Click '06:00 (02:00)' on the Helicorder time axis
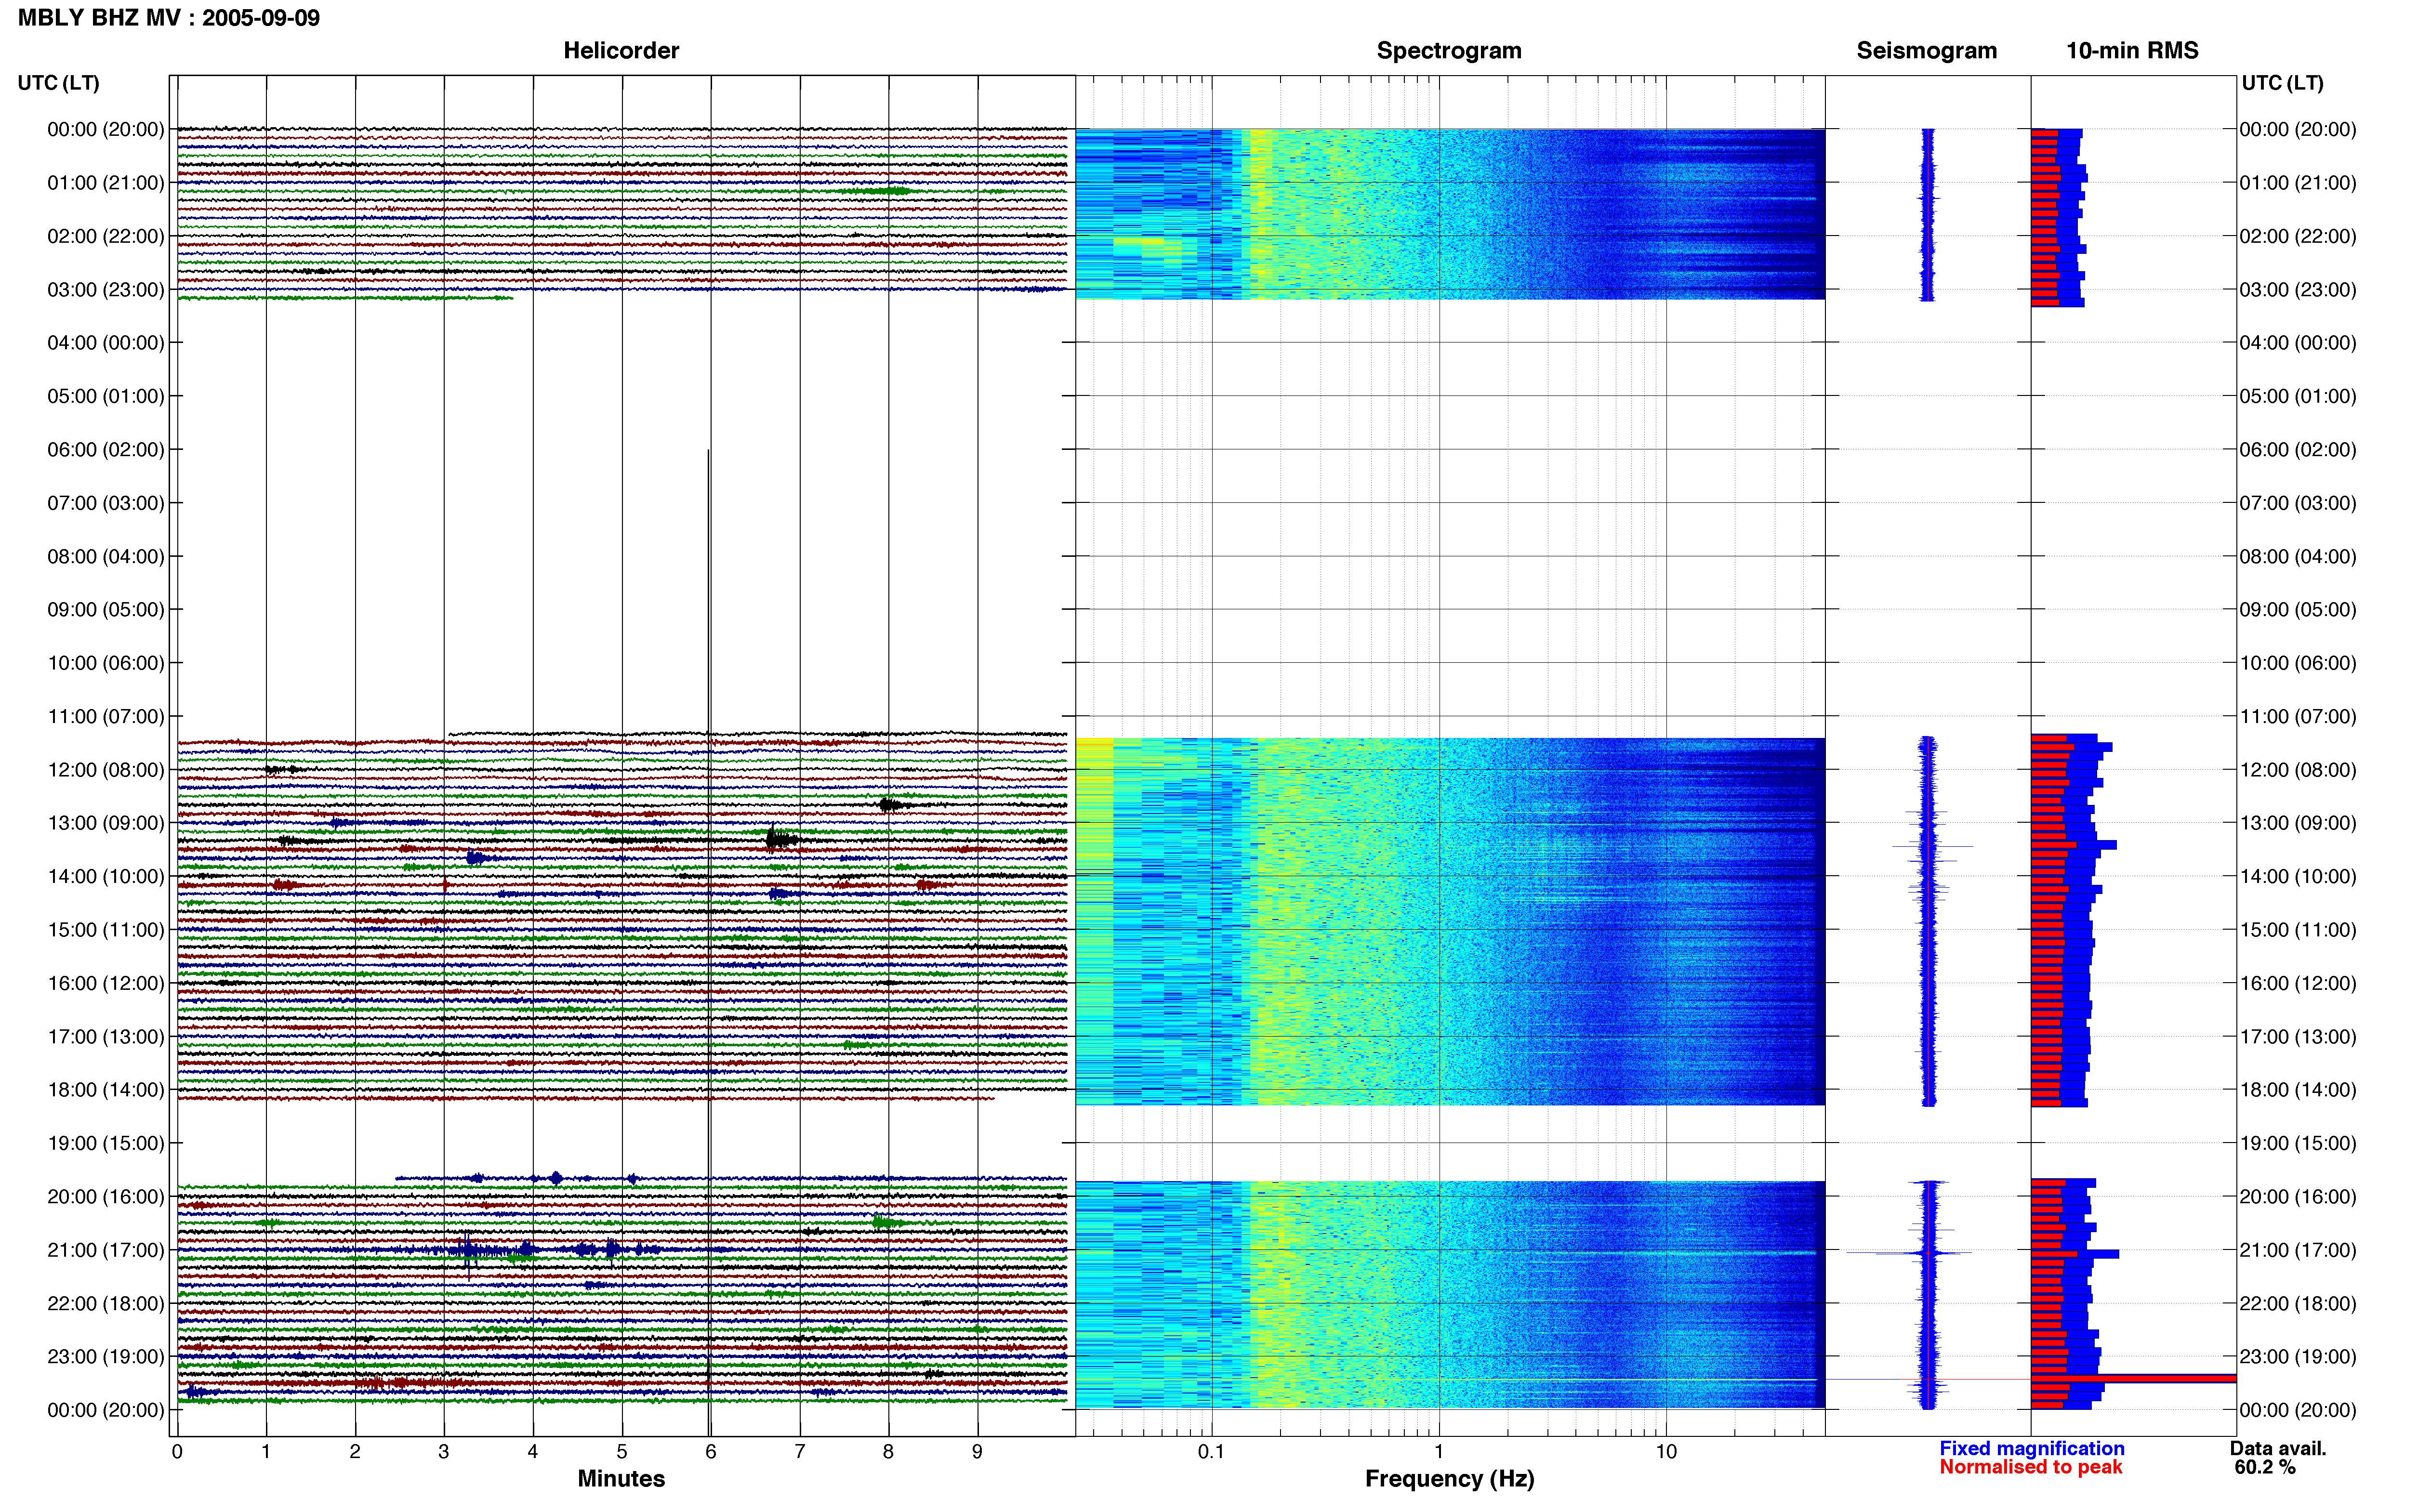This screenshot has height=1512, width=2418. point(106,450)
